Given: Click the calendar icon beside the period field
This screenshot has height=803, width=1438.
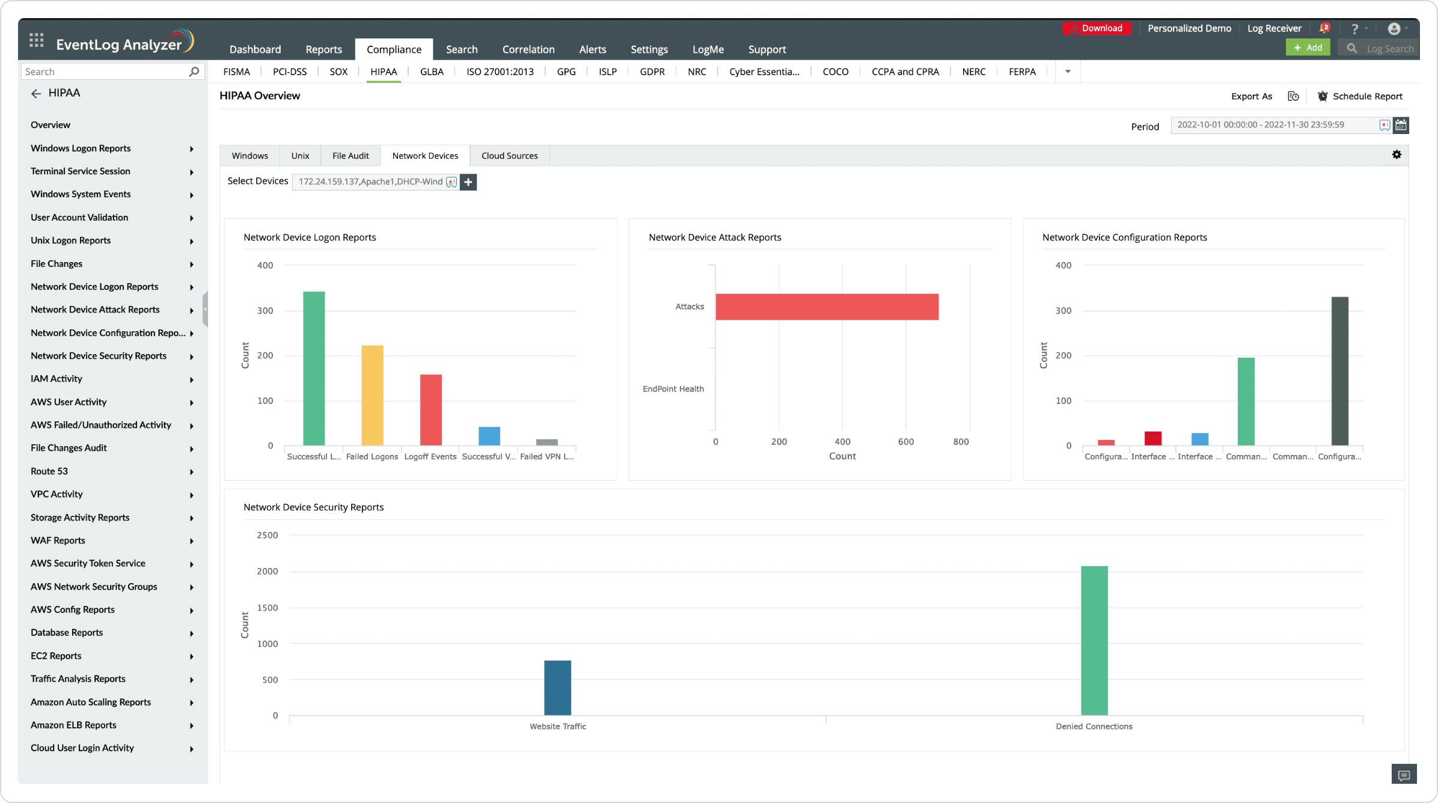Looking at the screenshot, I should pyautogui.click(x=1401, y=125).
